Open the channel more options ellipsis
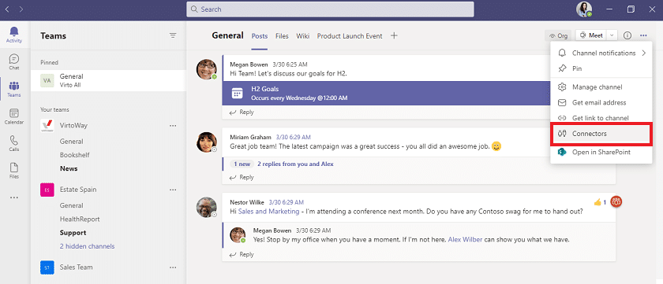Screen dimensions: 663x284 pyautogui.click(x=643, y=36)
